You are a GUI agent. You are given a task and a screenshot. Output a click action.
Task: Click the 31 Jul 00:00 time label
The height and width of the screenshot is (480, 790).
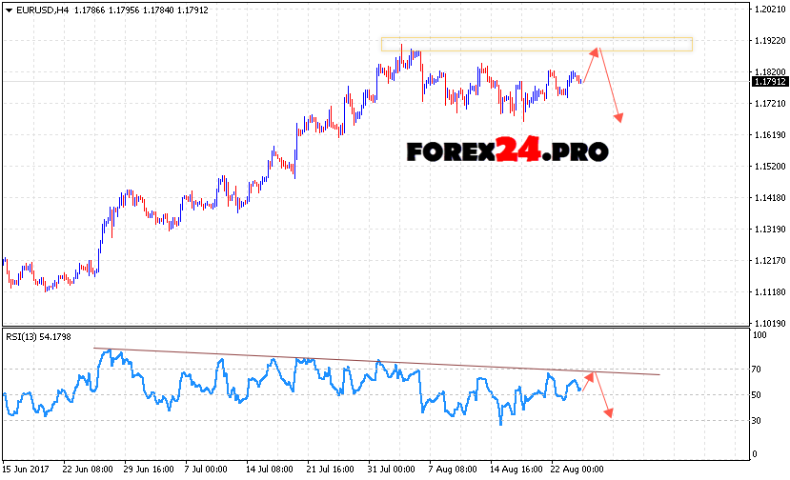(x=393, y=470)
